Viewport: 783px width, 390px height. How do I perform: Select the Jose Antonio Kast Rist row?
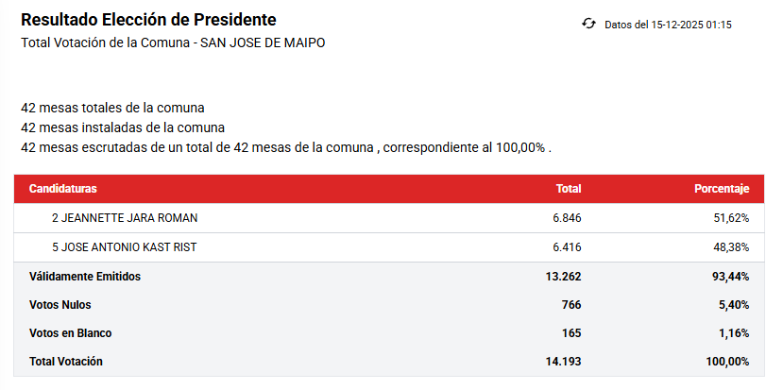coord(124,247)
